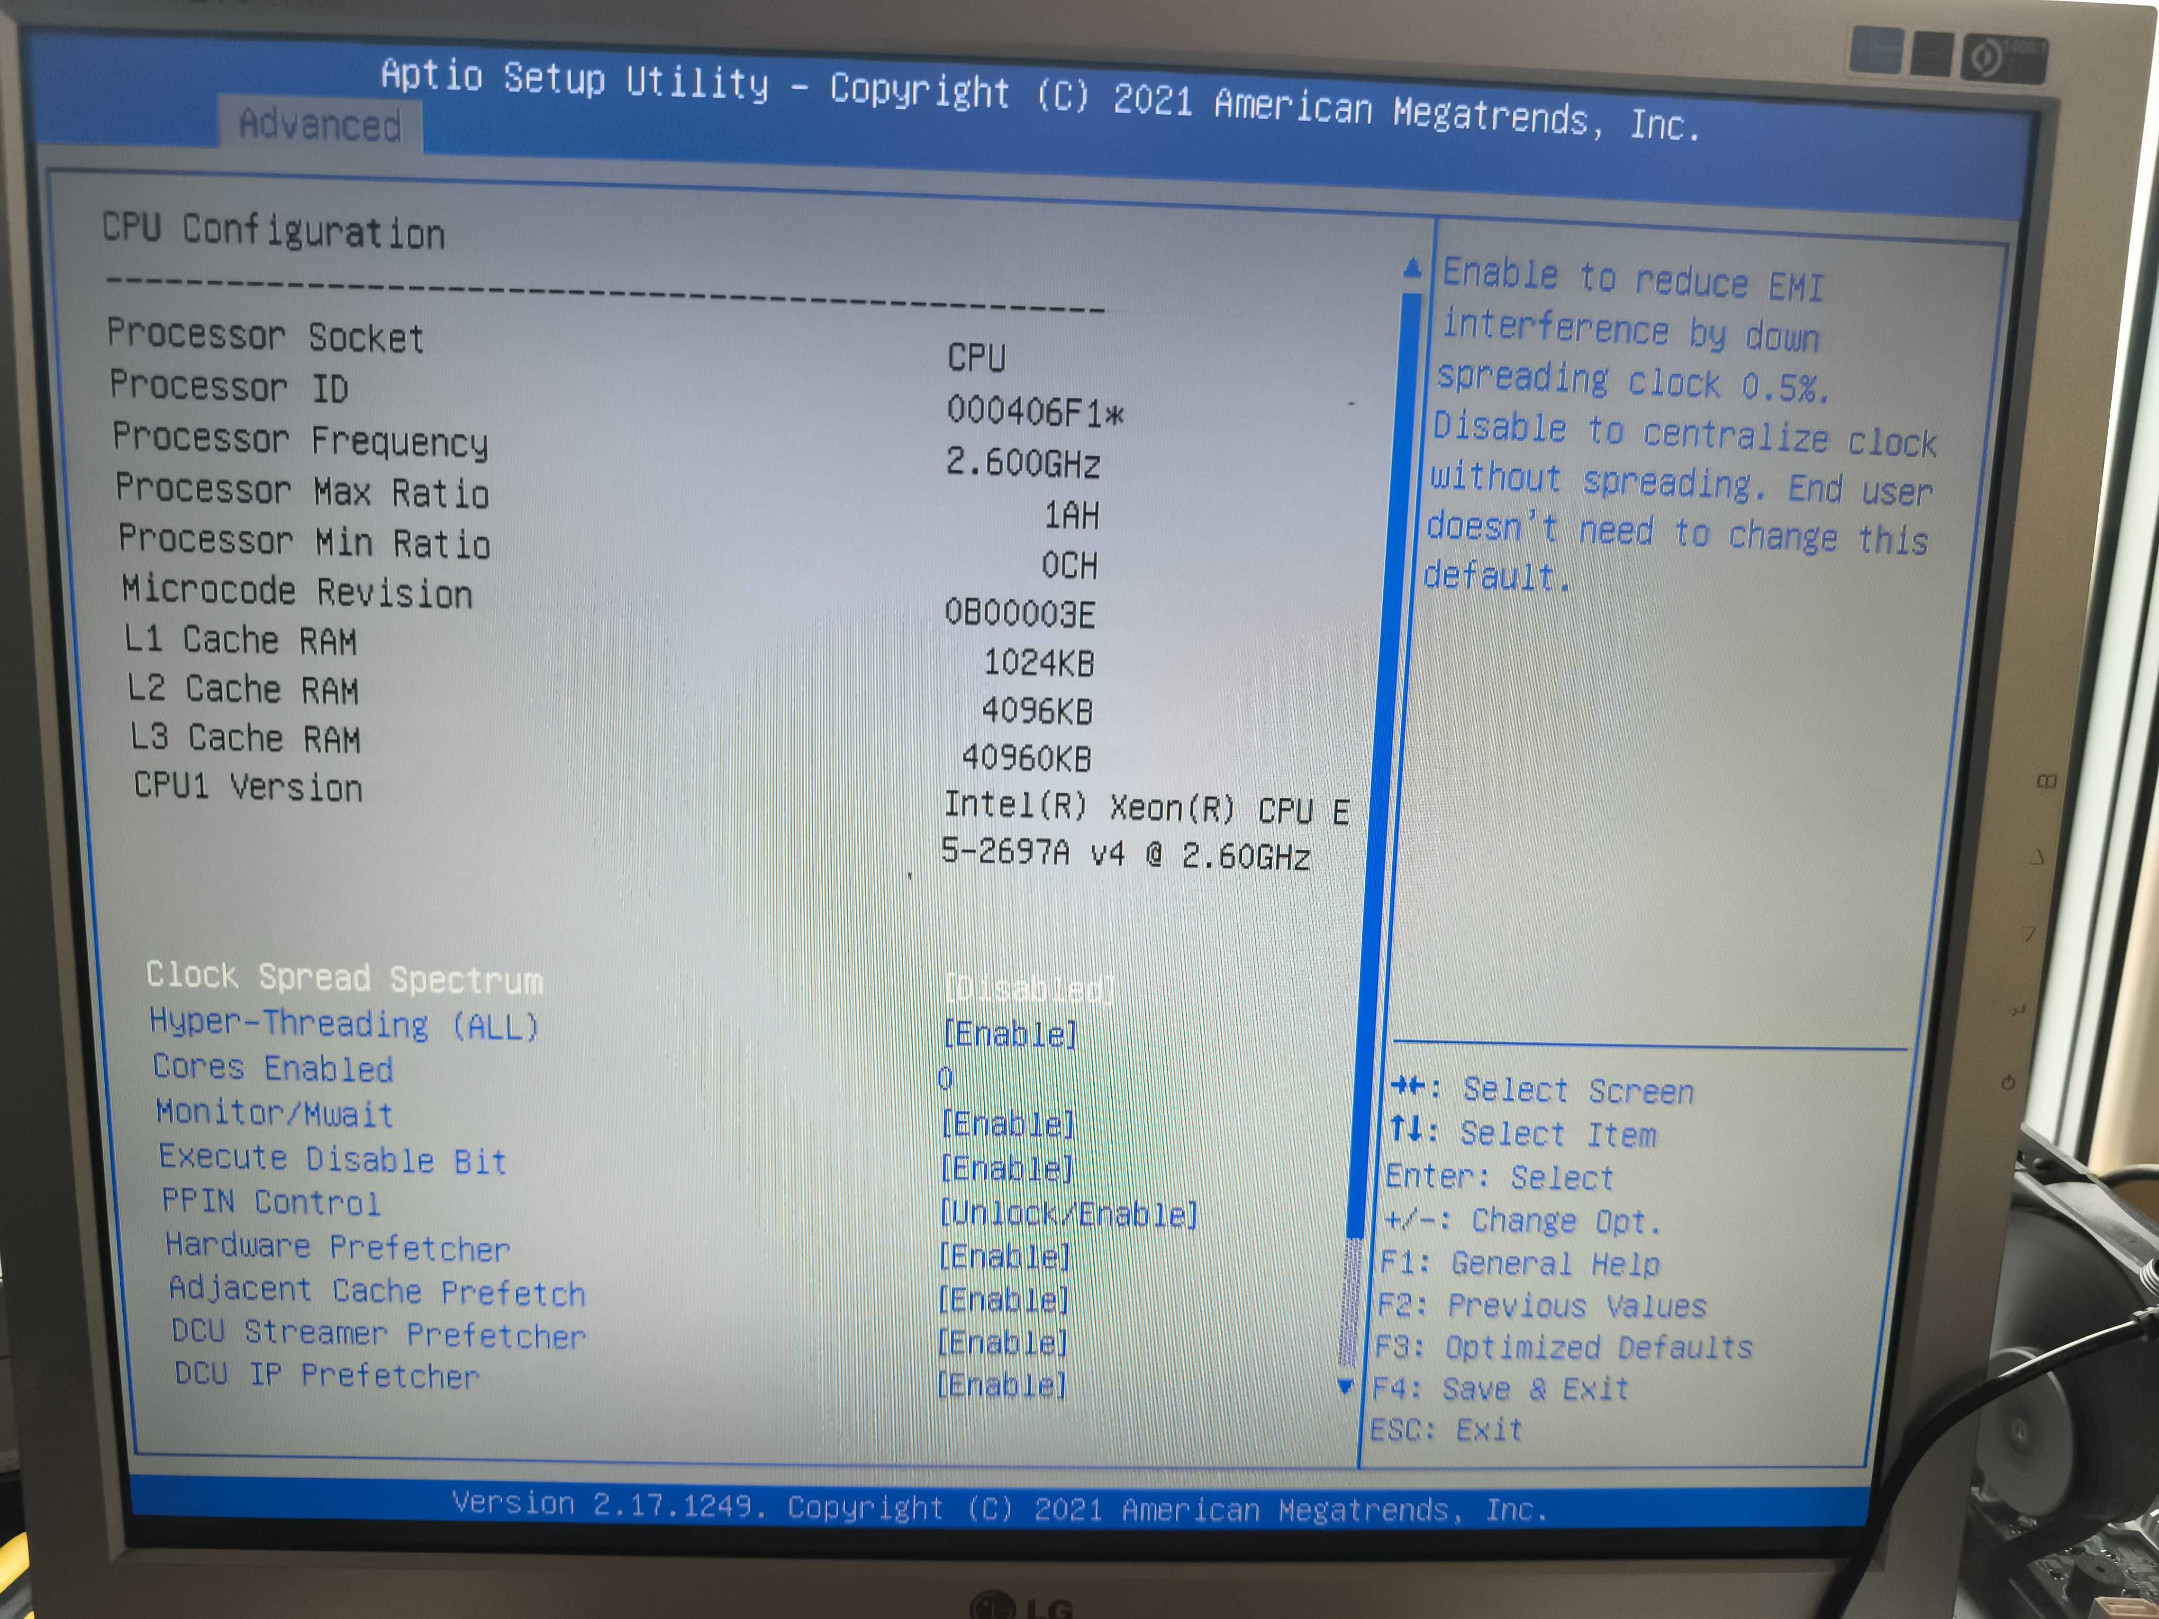Click L1 Cache RAM value 1024KB

pos(1039,662)
